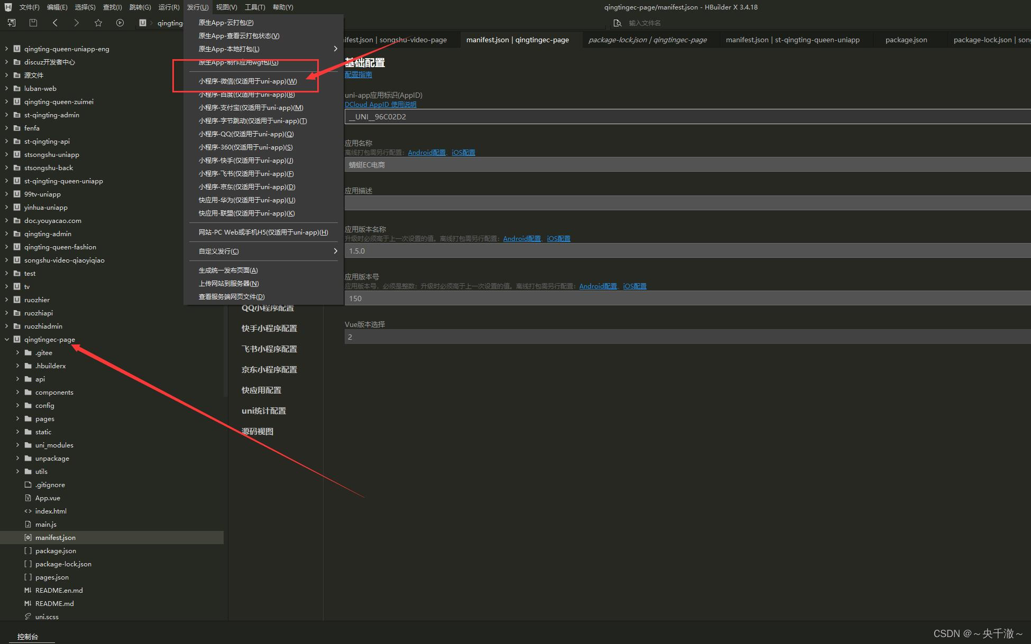The width and height of the screenshot is (1031, 644).
Task: Choose 原生App-云打包 menu entry
Action: pyautogui.click(x=226, y=23)
